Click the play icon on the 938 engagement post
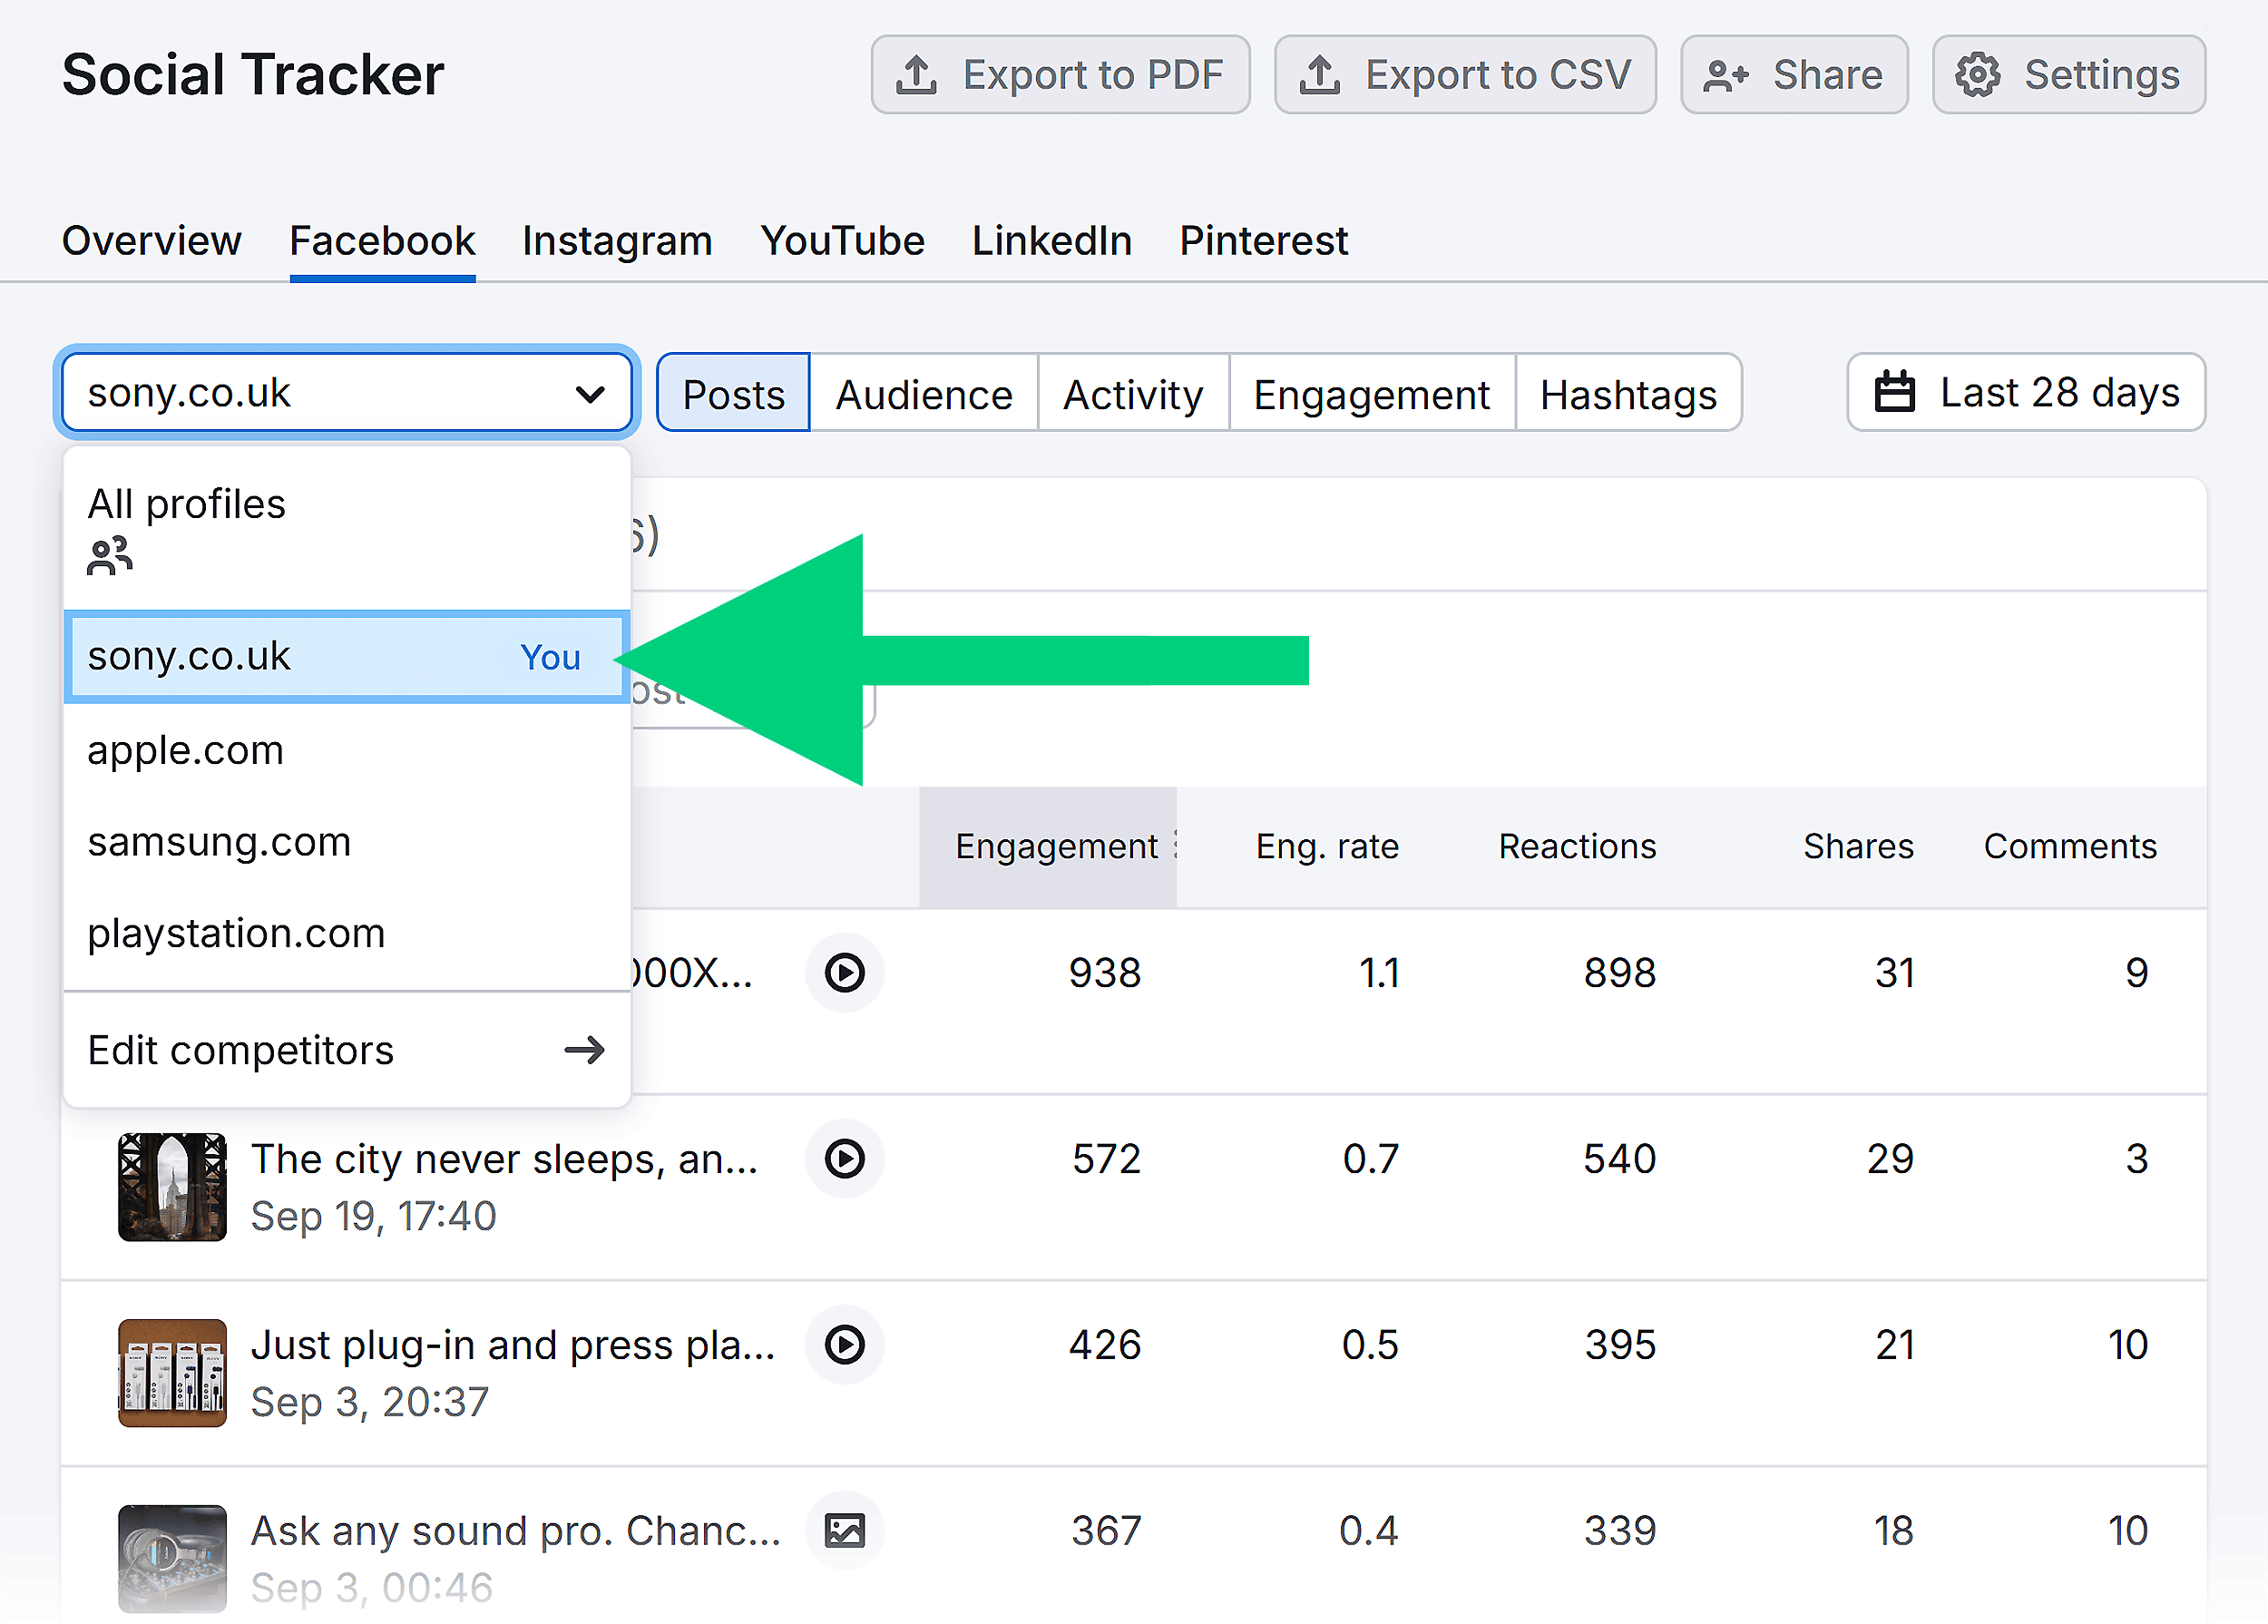Image resolution: width=2268 pixels, height=1624 pixels. (x=845, y=972)
